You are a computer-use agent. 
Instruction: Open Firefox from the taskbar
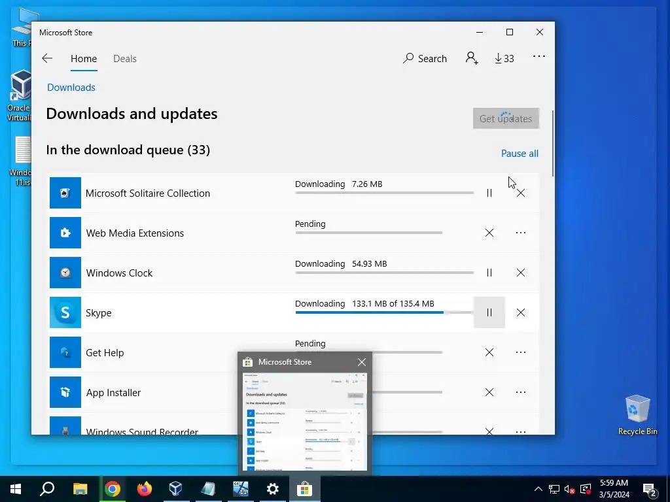point(145,489)
